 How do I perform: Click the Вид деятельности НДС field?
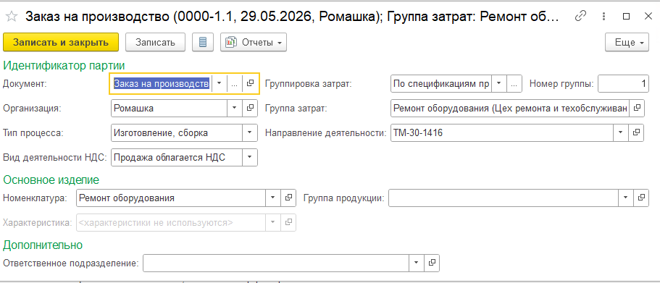click(x=177, y=157)
